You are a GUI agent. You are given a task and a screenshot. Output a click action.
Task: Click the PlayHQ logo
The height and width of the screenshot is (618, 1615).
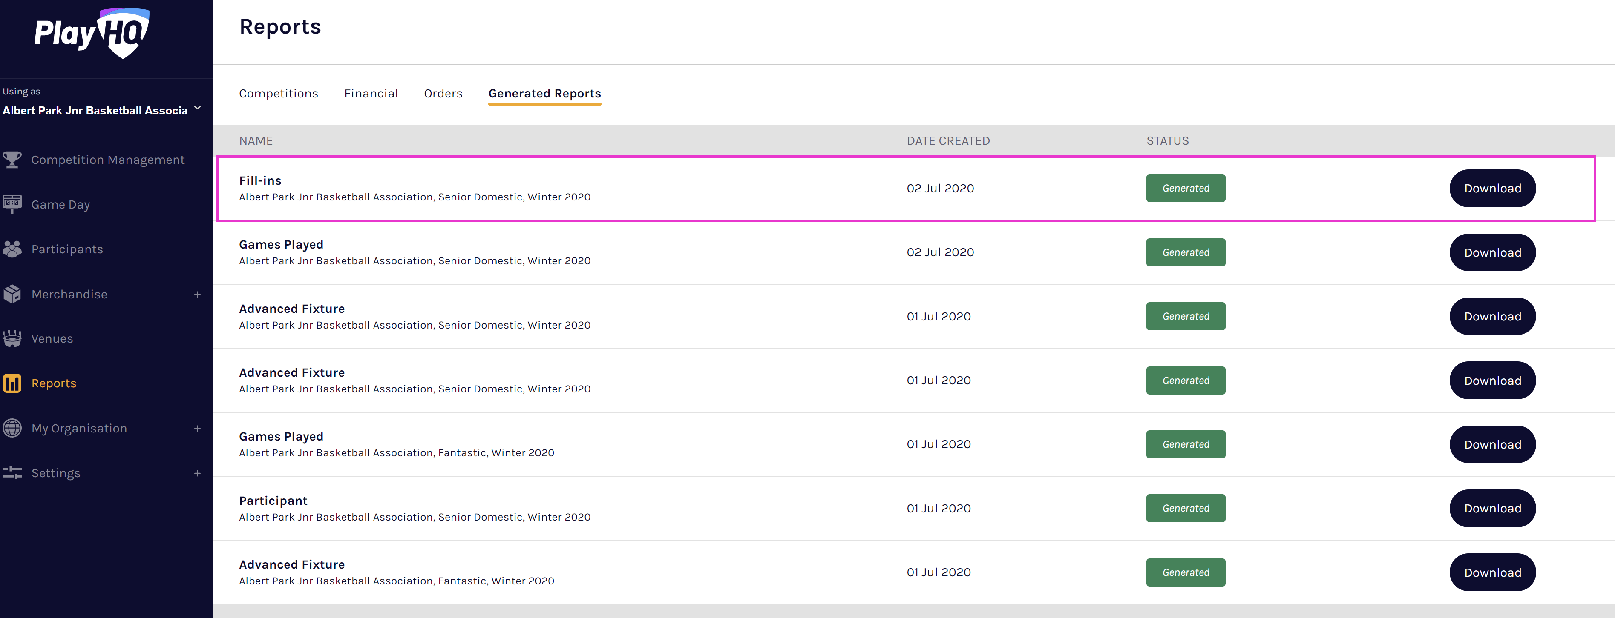92,32
